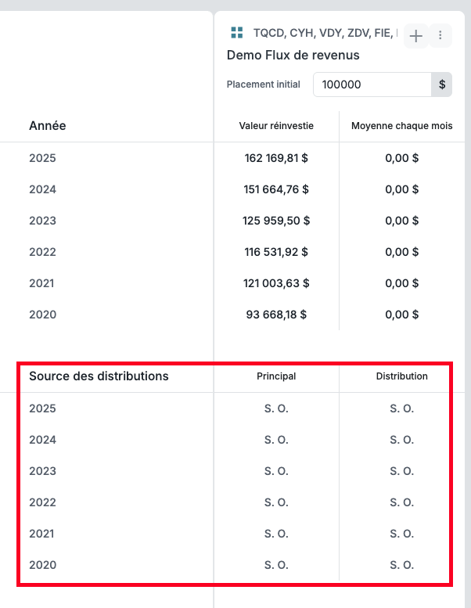
Task: Select the 2022 value 116 531,92 $
Action: point(276,252)
